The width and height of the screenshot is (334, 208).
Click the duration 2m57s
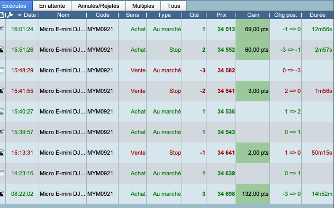[323, 50]
